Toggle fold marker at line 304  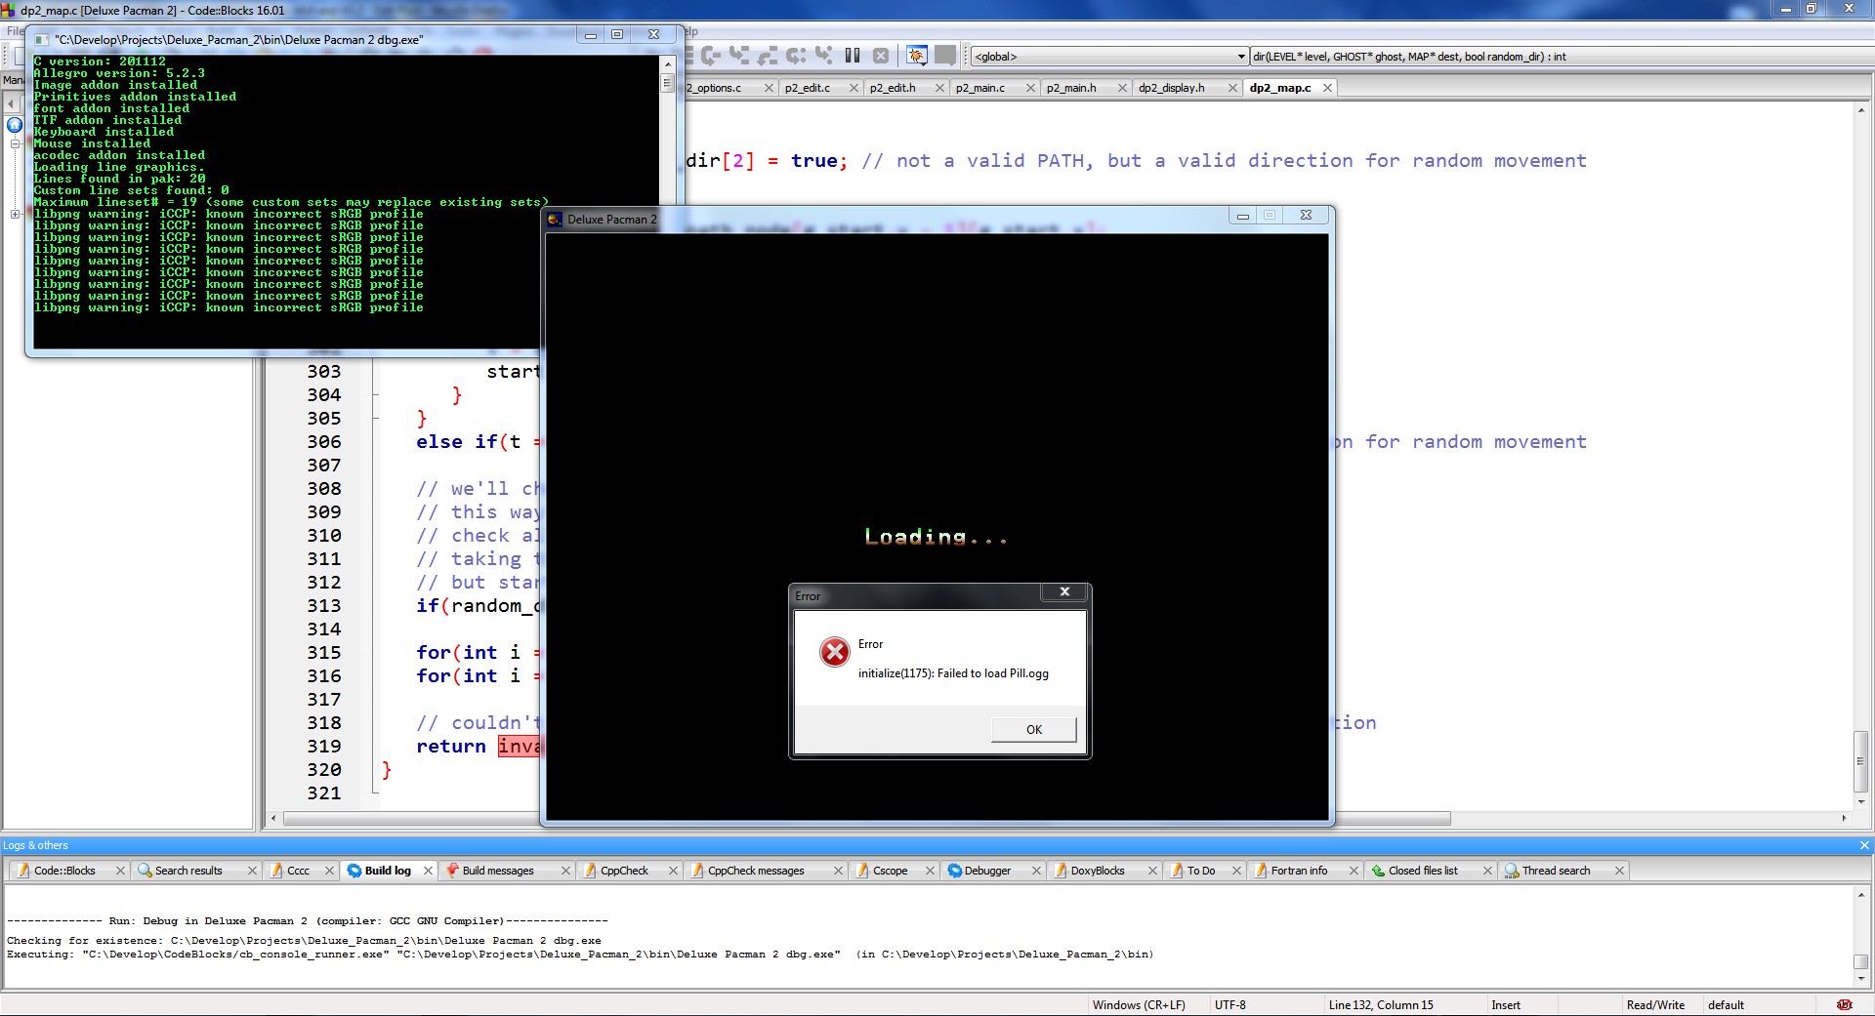[376, 395]
